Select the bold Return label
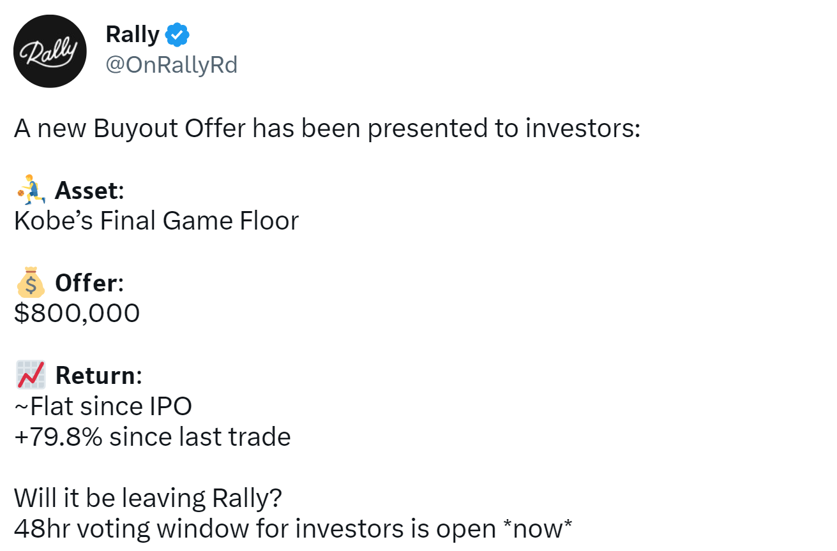Image resolution: width=837 pixels, height=551 pixels. 99,375
